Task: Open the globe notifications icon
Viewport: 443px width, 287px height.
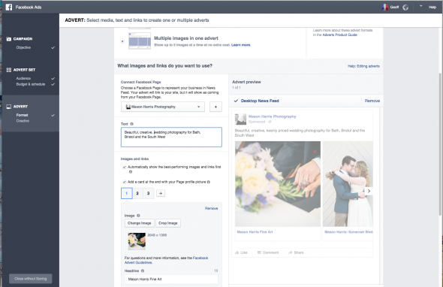Action: coord(405,8)
